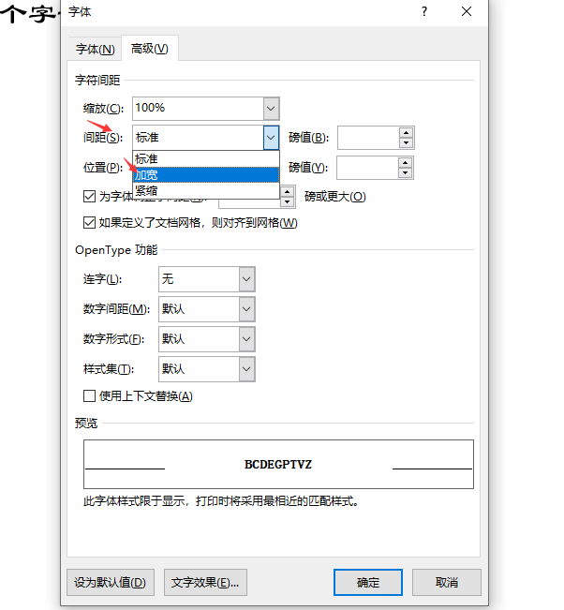
Task: Choose 标准 in the spacing list
Action: coord(206,159)
